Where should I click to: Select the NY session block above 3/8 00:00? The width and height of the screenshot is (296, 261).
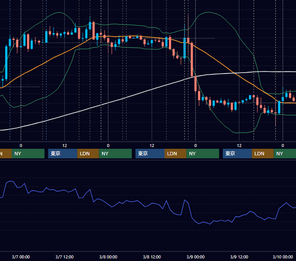115,154
